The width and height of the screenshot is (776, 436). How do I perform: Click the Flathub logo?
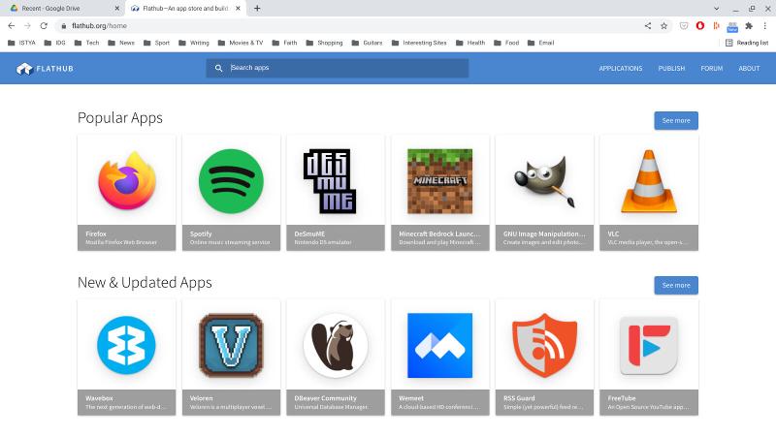[x=45, y=68]
